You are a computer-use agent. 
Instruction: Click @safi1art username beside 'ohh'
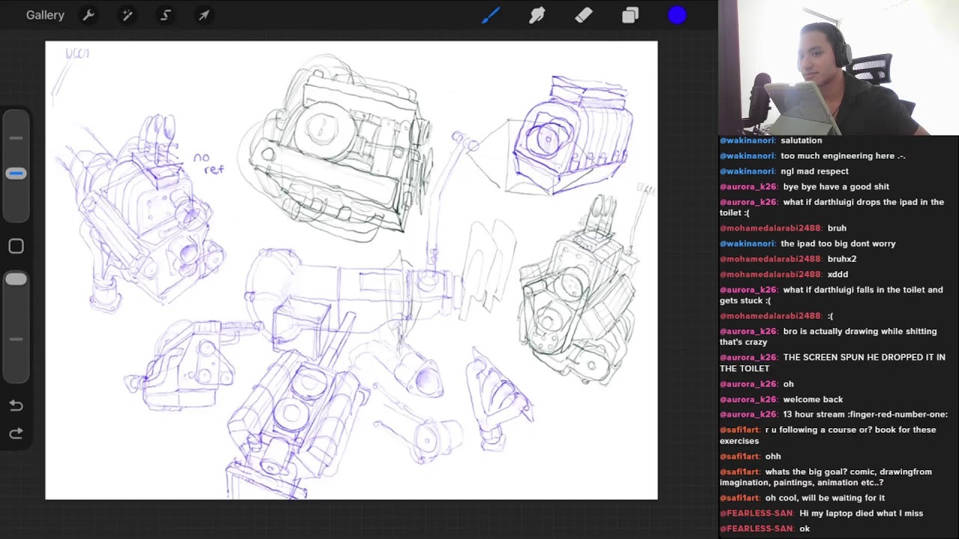pos(740,457)
